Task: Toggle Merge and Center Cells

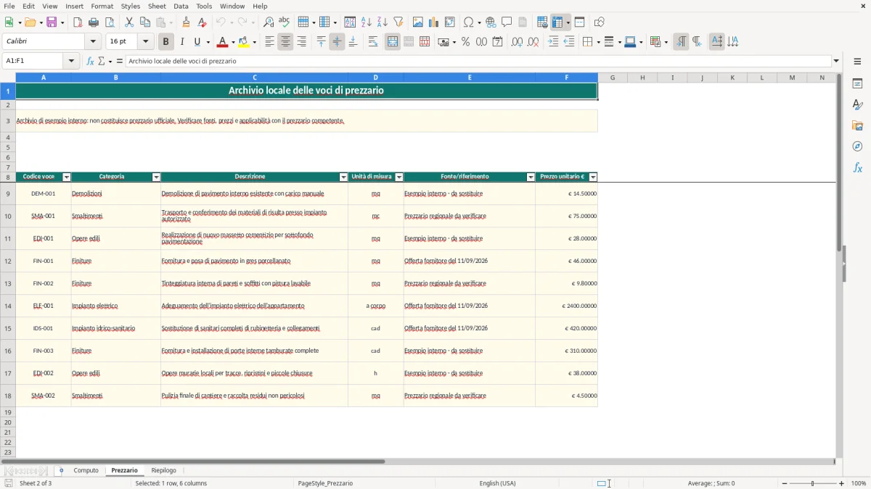Action: 393,42
